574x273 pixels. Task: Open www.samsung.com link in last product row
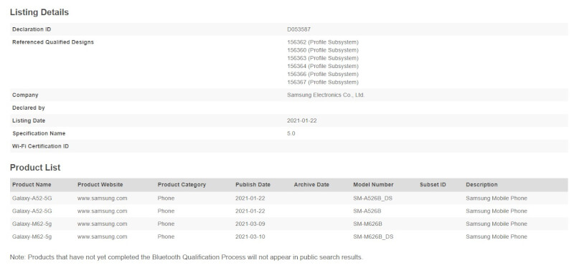(103, 236)
